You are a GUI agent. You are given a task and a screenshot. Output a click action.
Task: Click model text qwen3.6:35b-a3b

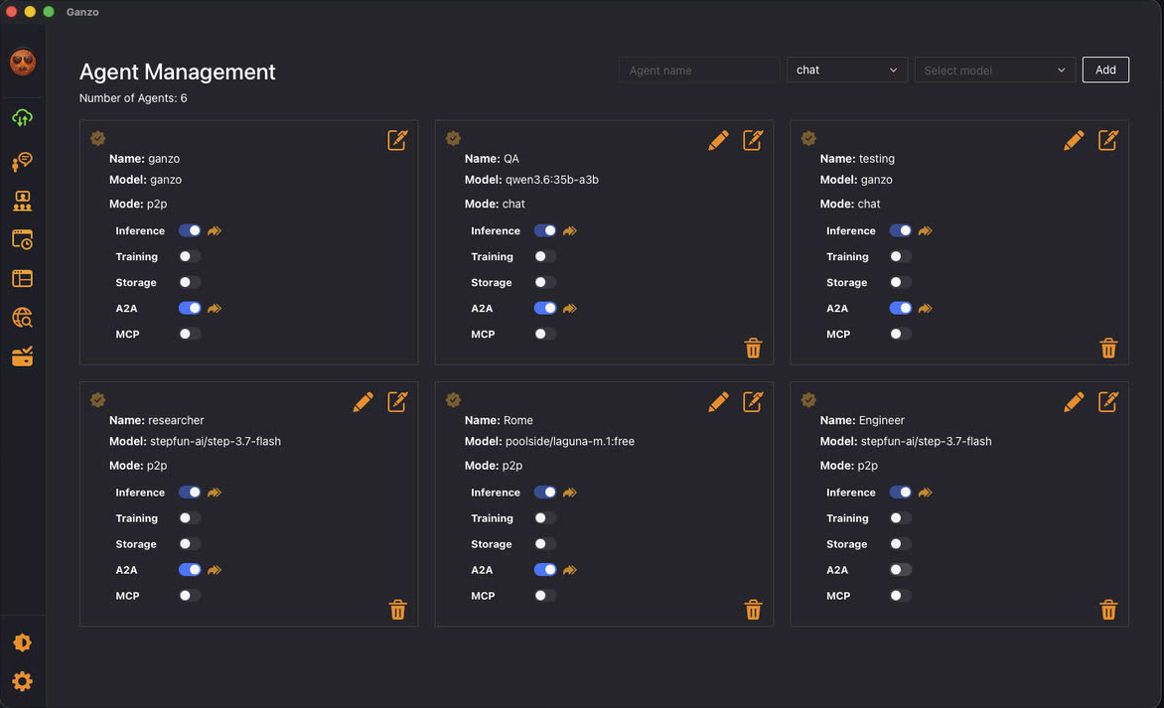[551, 180]
